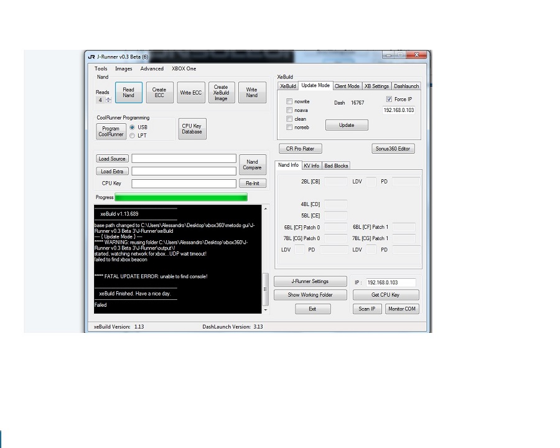Switch to the Client Mode tab
Viewport: 560px width, 448px height.
347,86
